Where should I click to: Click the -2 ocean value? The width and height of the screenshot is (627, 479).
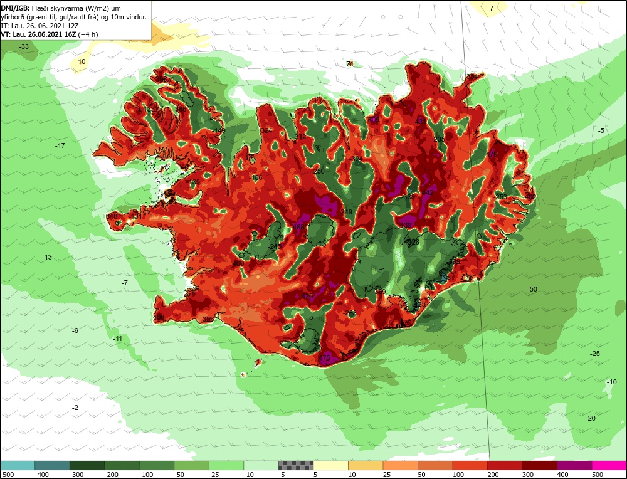point(75,408)
